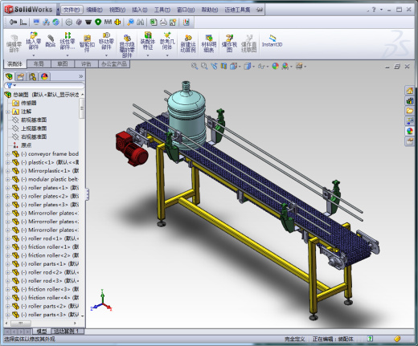The height and width of the screenshot is (346, 418).
Task: Switch to the 草图 (Sketch) ribbon tab
Action: point(63,63)
